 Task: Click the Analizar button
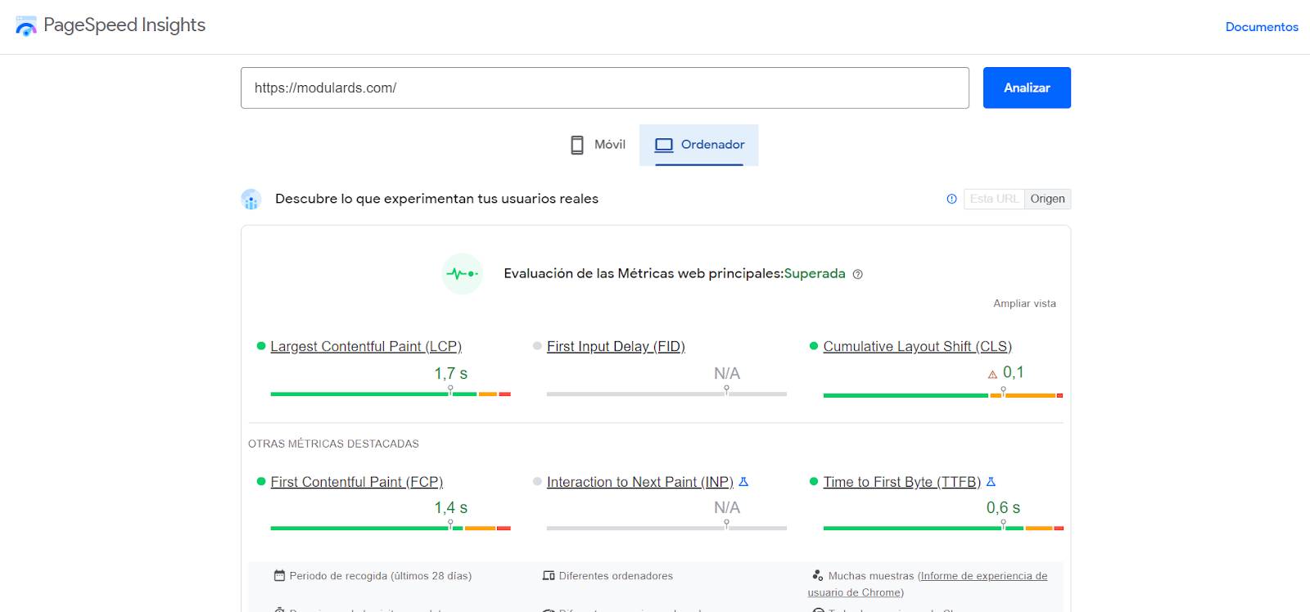pyautogui.click(x=1027, y=88)
